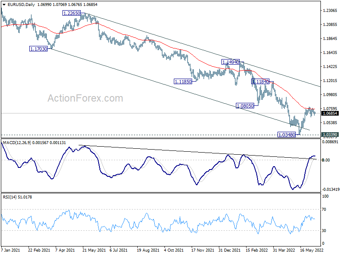Screen dimensions: 340x255
Task: Click the 1.09805 price axis value
Action: pos(330,94)
